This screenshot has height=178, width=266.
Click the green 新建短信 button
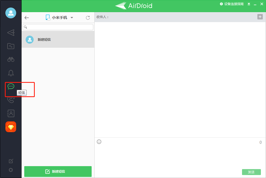(x=58, y=171)
